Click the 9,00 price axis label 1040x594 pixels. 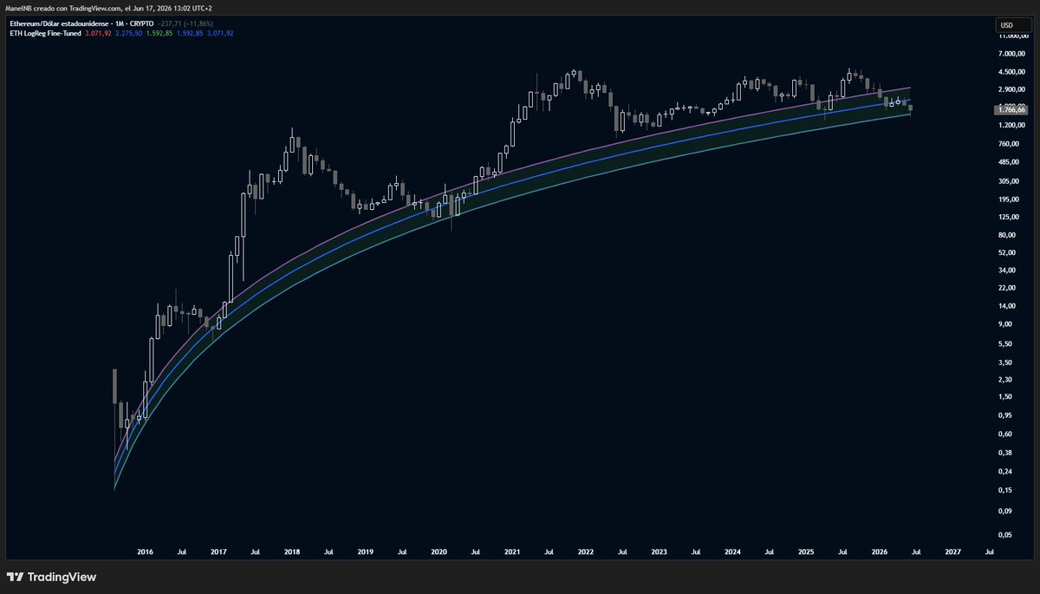coord(1006,324)
